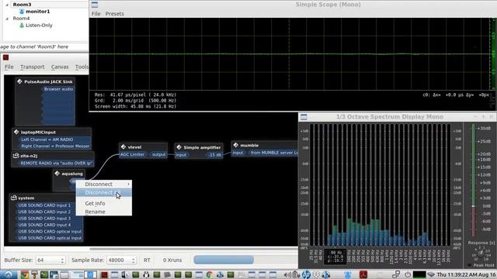Click the Simple amplifier module icon
497x279 pixels.
click(179, 147)
